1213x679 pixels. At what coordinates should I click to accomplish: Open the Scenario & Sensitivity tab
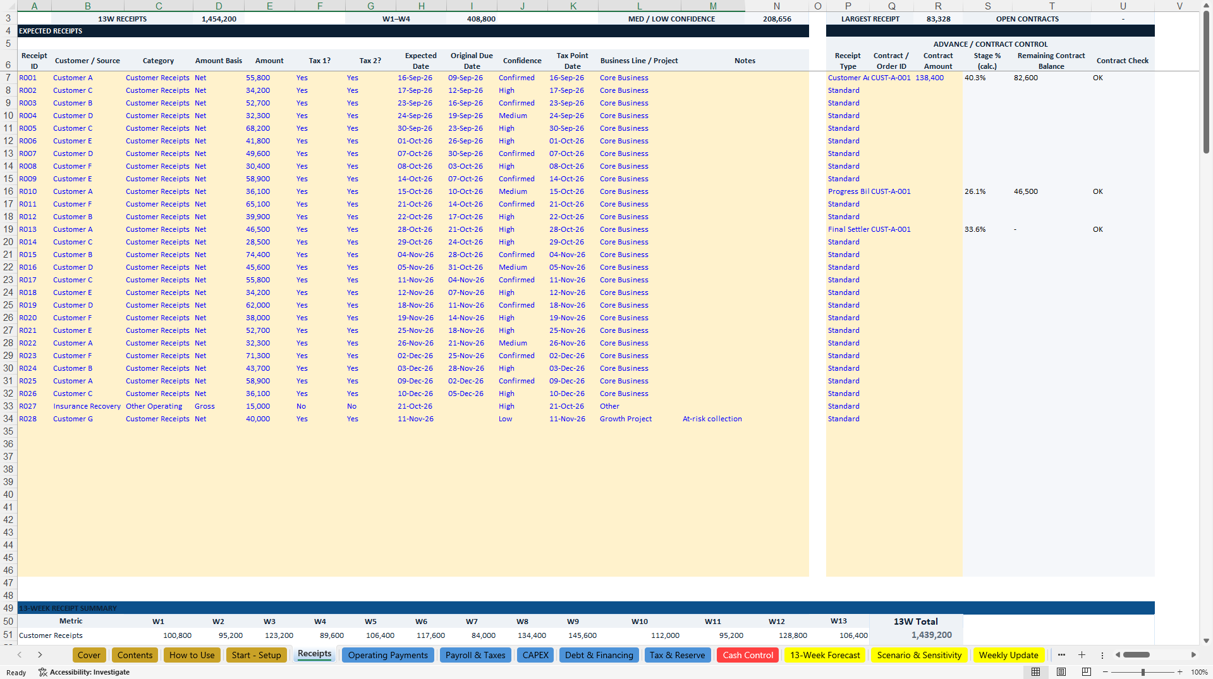click(919, 655)
